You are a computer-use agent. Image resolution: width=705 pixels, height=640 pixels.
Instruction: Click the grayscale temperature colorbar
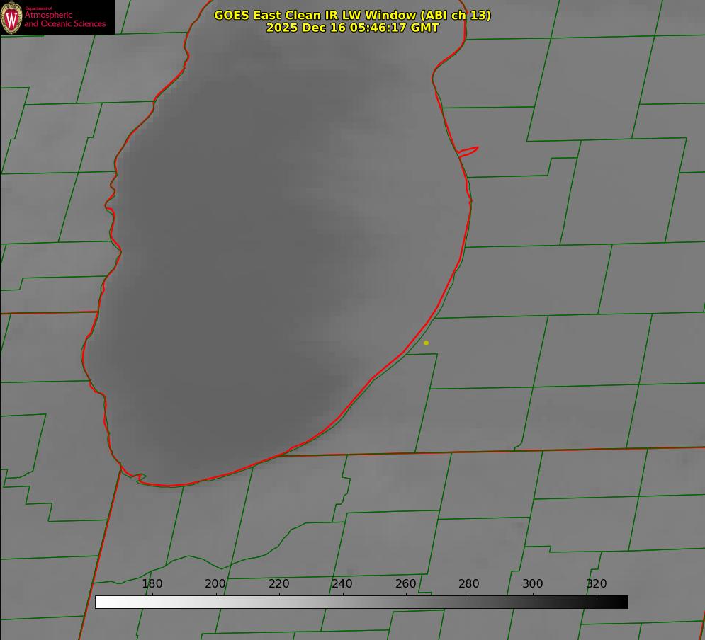pos(361,602)
